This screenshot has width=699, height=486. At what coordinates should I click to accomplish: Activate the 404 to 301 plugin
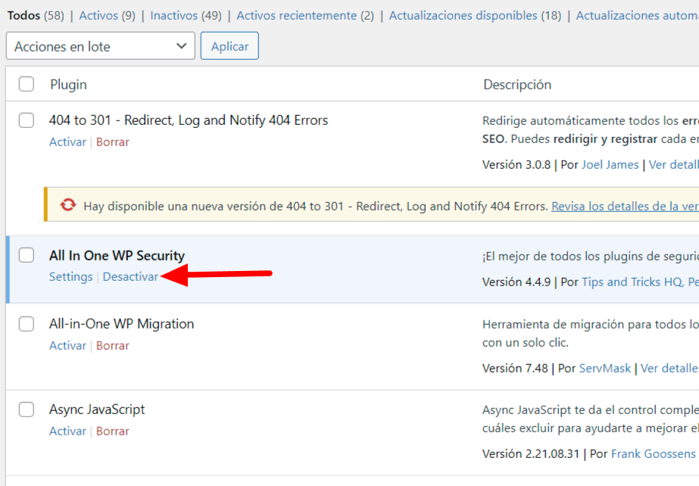67,142
